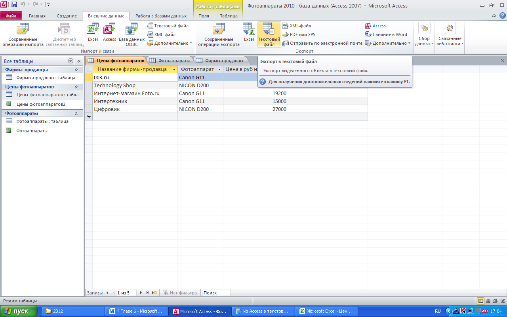Create new blank record button
This screenshot has height=317, width=507.
coord(155,293)
